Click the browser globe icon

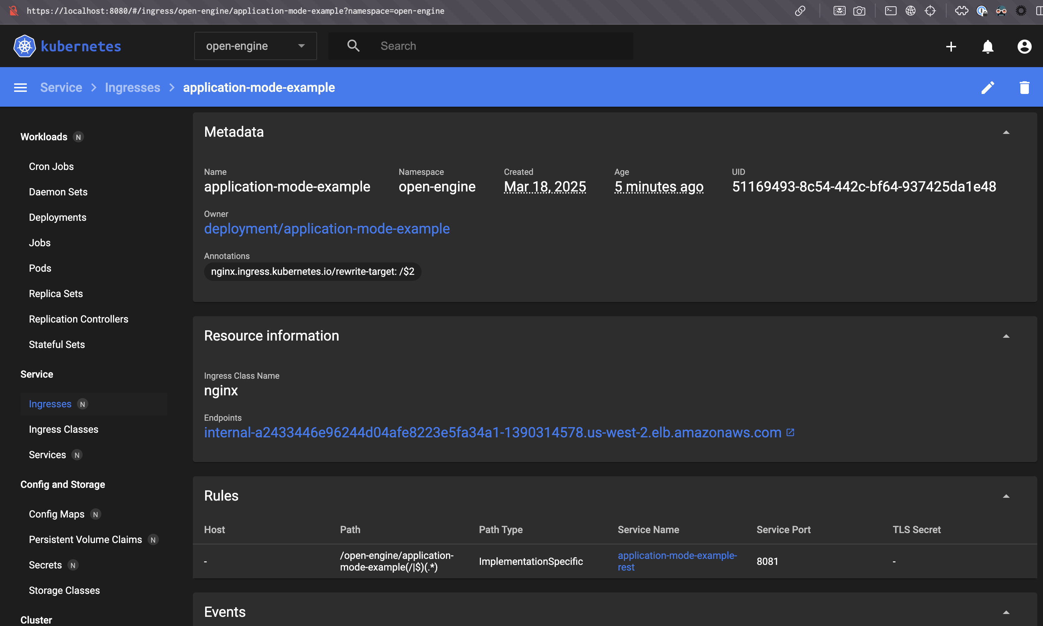pos(910,11)
